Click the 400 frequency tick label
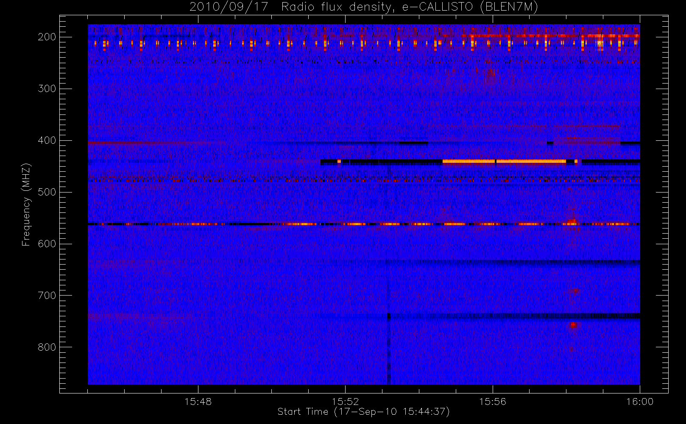Image resolution: width=686 pixels, height=424 pixels. (x=47, y=140)
